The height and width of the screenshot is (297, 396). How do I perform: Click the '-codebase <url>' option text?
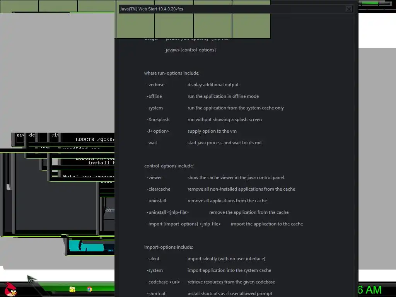(x=163, y=282)
